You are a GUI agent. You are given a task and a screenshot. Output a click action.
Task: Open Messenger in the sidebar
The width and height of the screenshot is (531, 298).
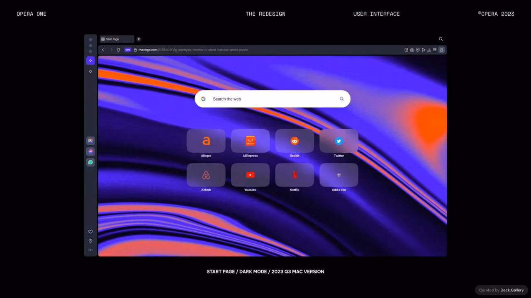(x=90, y=151)
